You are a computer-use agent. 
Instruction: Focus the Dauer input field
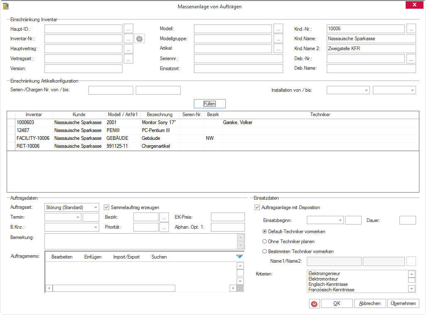[408, 220]
